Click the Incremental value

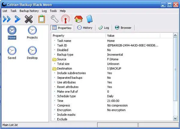tap(115, 55)
